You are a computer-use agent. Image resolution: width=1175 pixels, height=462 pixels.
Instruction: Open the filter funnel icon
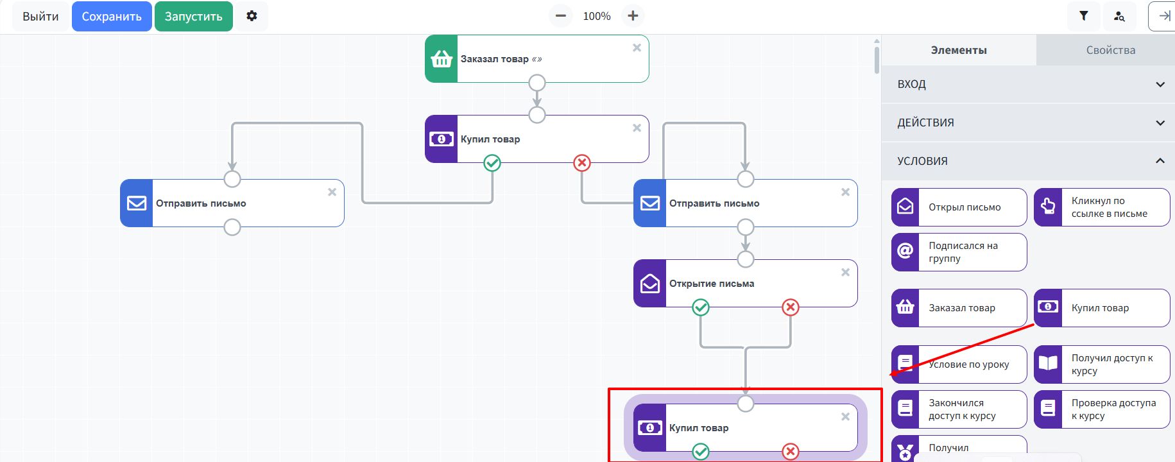(1083, 16)
